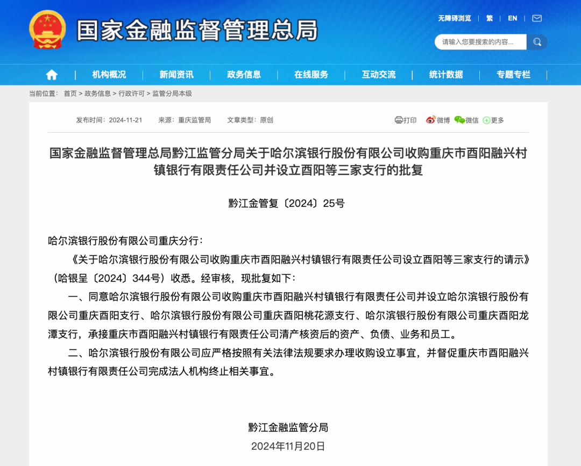581x466 pixels.
Task: Share via the Weibo icon
Action: [x=430, y=120]
